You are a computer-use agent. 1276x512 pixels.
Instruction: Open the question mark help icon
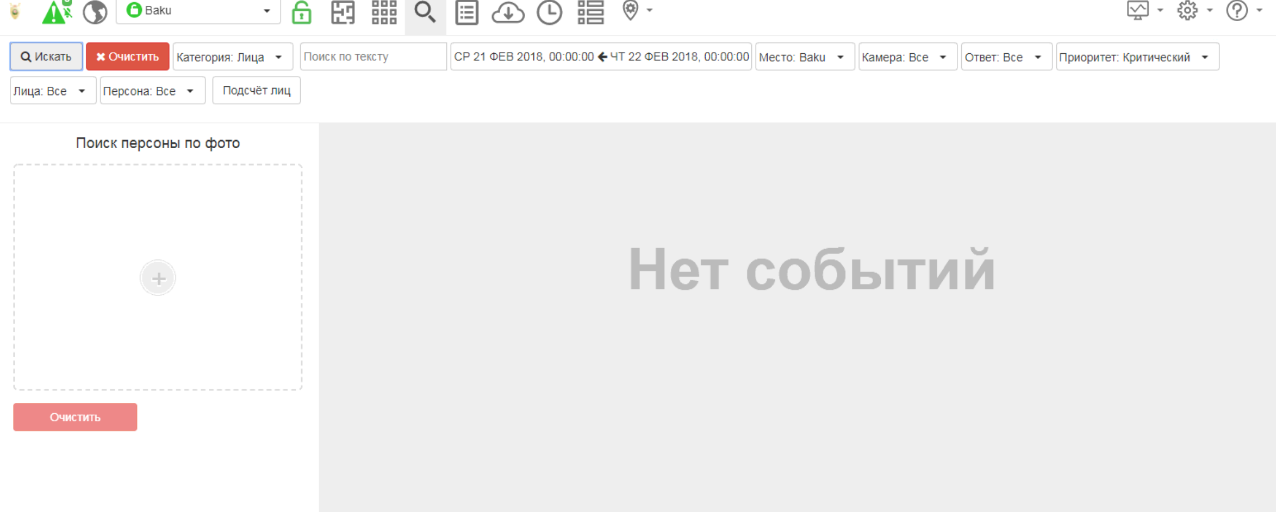1237,10
